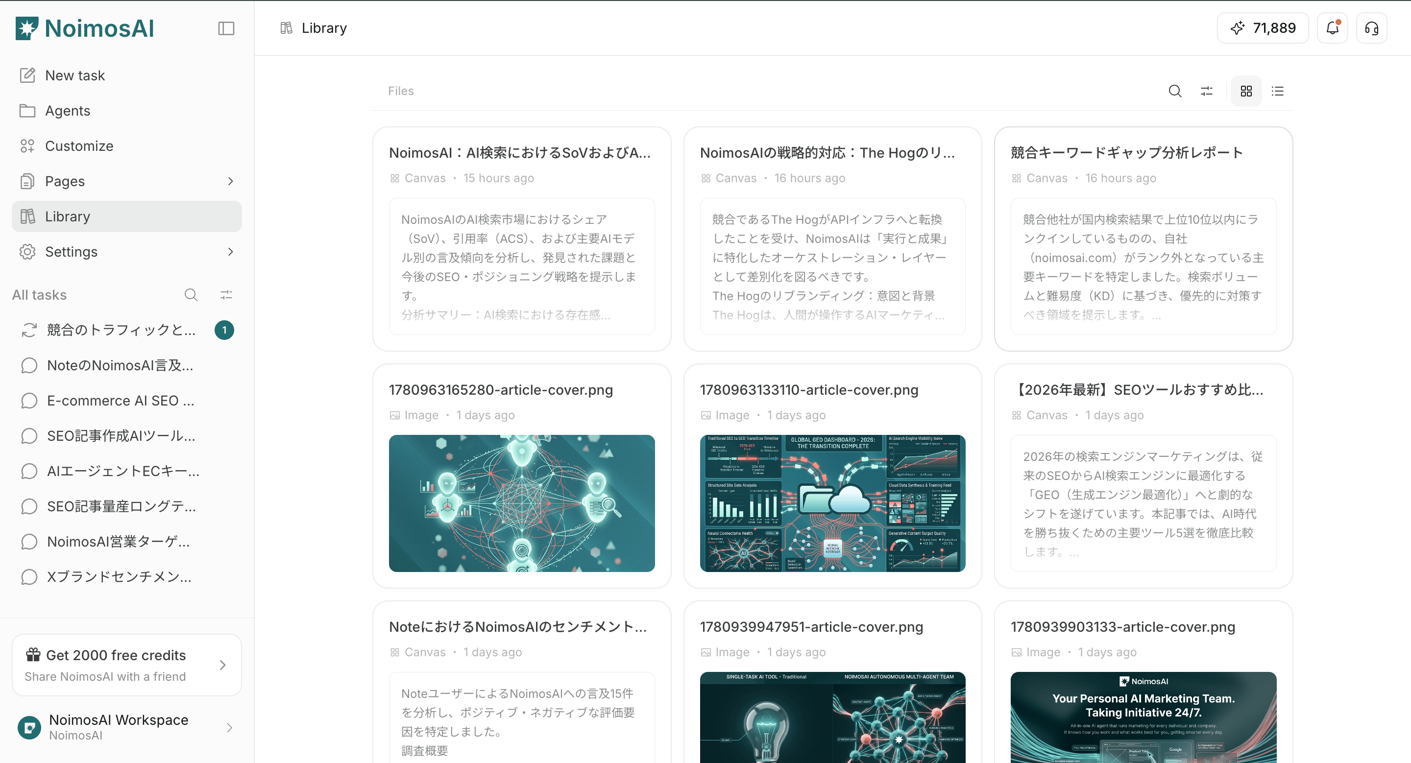1411x763 pixels.
Task: Click Canvas type icon on 競合キーワード card
Action: click(x=1017, y=178)
